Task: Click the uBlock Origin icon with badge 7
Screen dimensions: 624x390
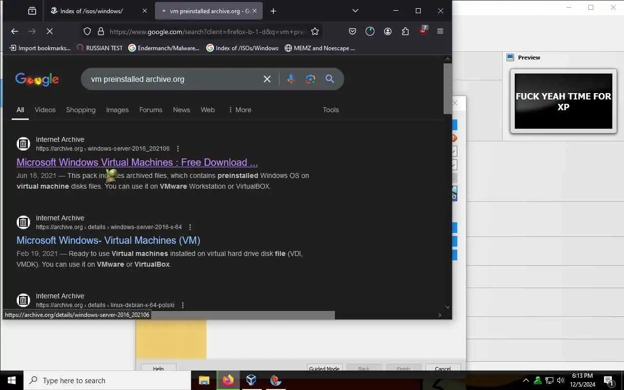Action: tap(423, 31)
